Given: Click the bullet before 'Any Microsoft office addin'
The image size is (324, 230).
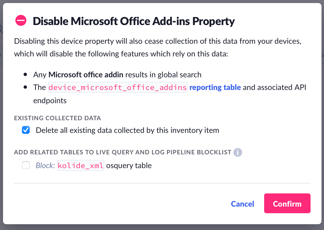Looking at the screenshot, I should 26,75.
